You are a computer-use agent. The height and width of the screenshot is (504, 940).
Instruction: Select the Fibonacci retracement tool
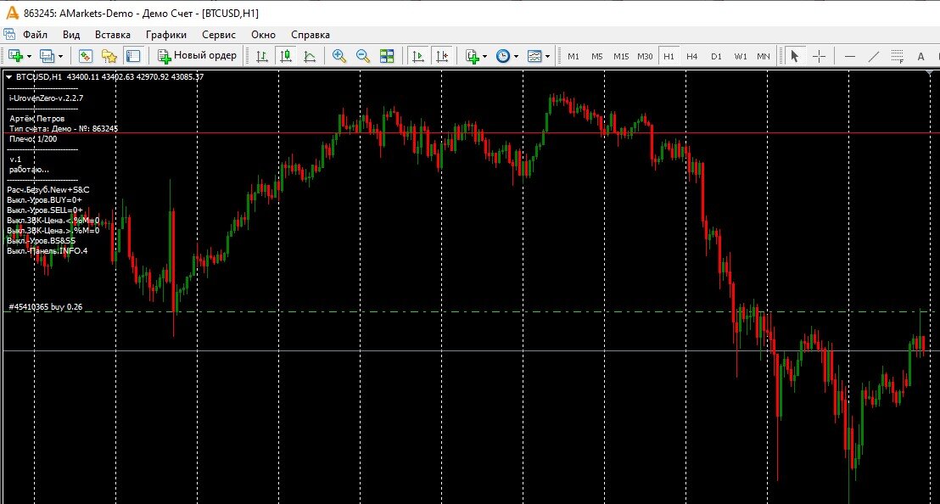[898, 56]
